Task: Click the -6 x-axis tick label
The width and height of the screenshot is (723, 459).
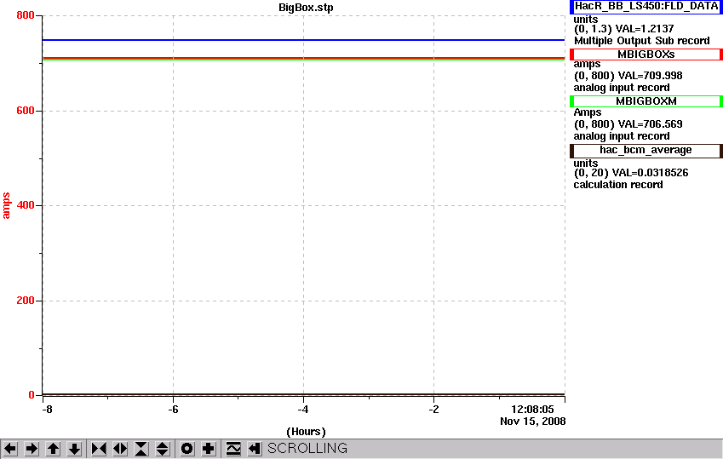Action: point(173,410)
